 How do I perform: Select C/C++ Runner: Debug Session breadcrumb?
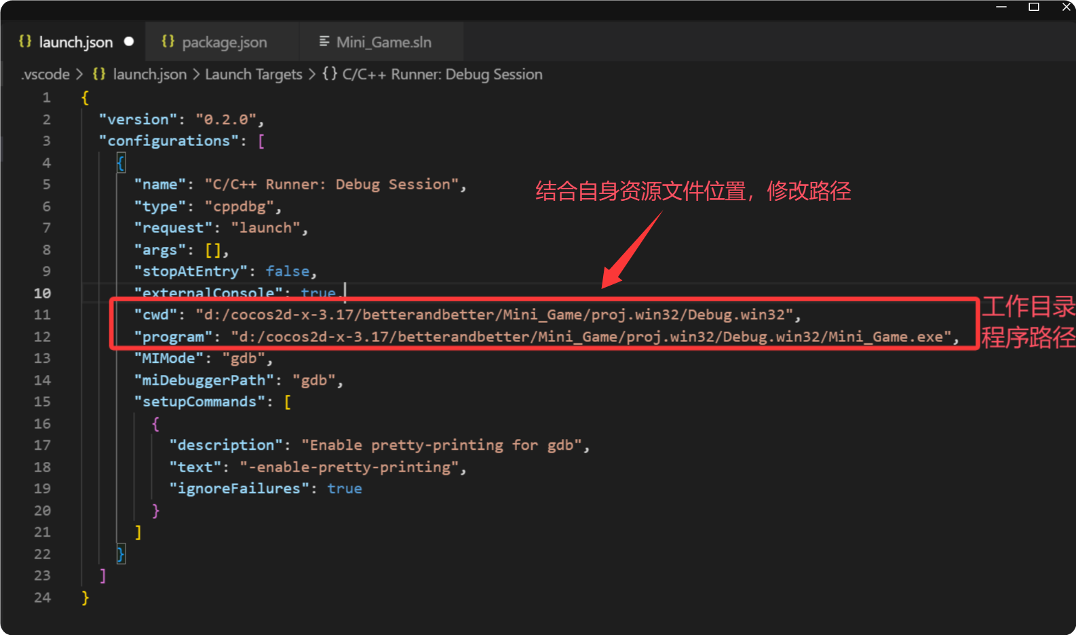[x=442, y=74]
